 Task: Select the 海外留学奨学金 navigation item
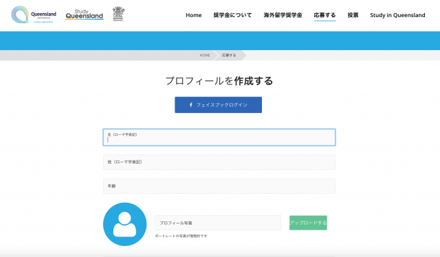[x=283, y=15]
